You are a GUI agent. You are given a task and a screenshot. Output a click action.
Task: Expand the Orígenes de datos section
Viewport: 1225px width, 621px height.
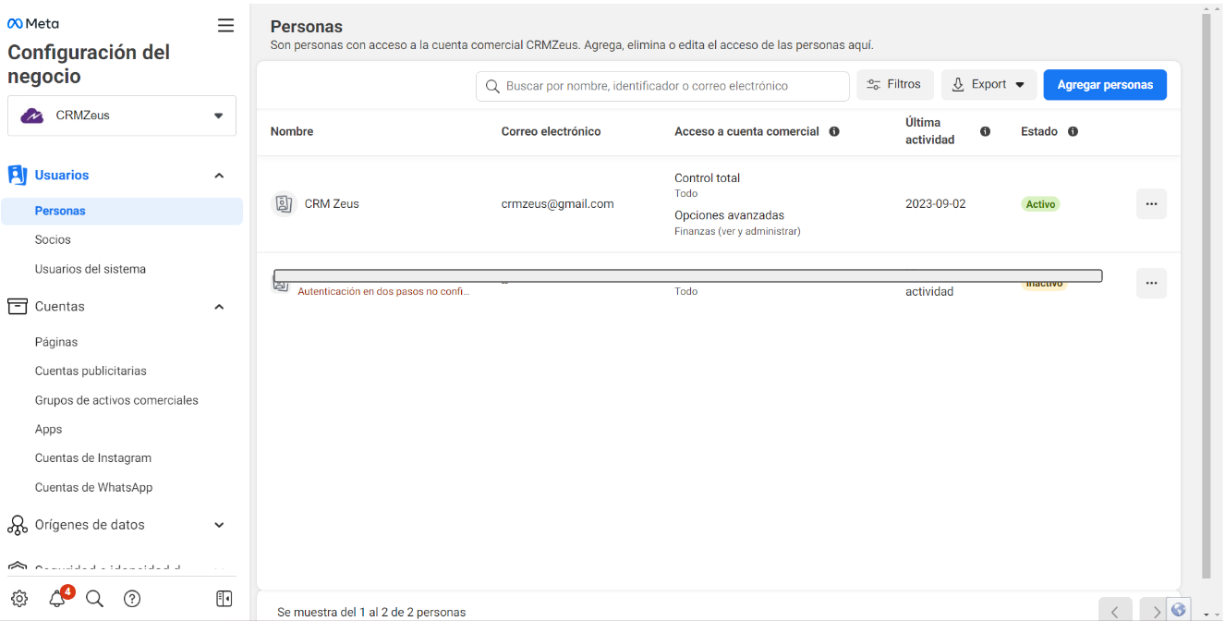pos(219,525)
